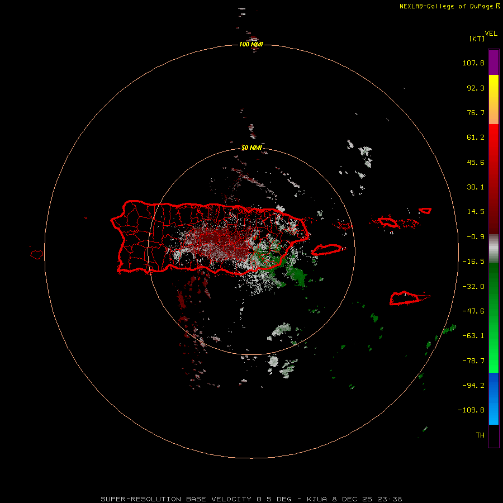Click the [KT] units label
The image size is (503, 503).
click(x=477, y=39)
